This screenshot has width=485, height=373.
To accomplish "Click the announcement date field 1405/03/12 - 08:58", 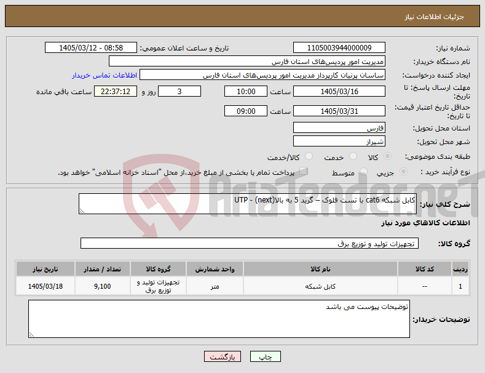I will point(90,48).
